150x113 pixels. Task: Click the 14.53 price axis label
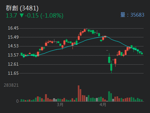click(13, 46)
